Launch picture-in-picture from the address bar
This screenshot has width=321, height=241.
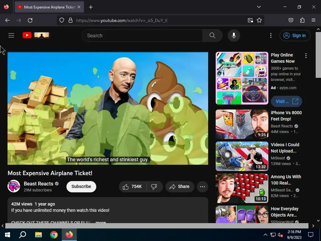point(250,20)
